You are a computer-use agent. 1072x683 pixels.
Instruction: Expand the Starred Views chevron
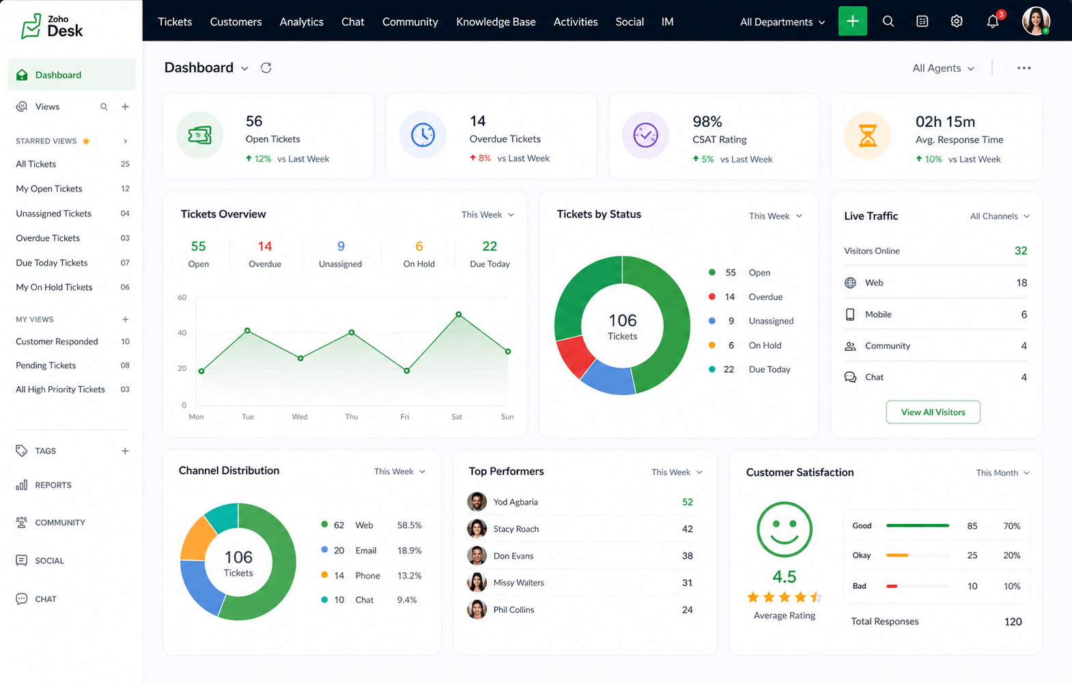point(126,141)
